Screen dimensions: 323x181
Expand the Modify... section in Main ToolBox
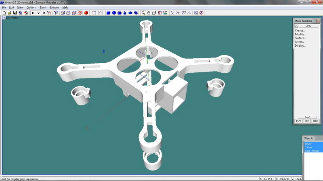[x=300, y=34]
